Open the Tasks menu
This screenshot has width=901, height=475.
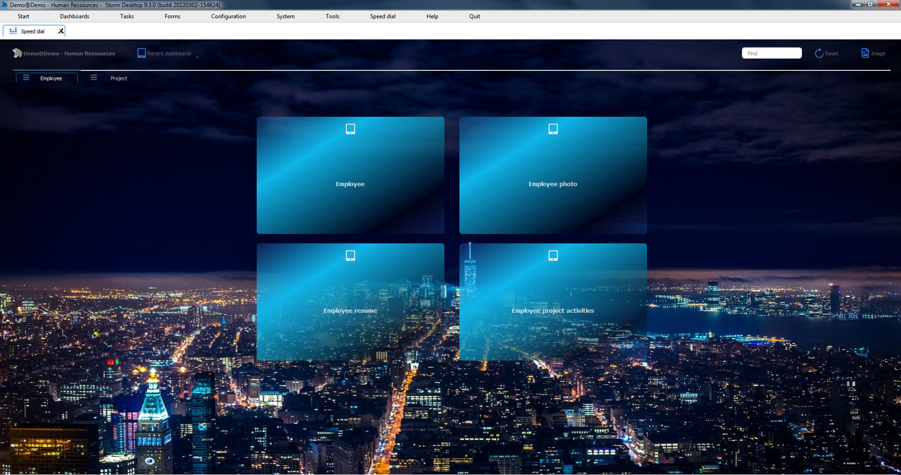127,16
